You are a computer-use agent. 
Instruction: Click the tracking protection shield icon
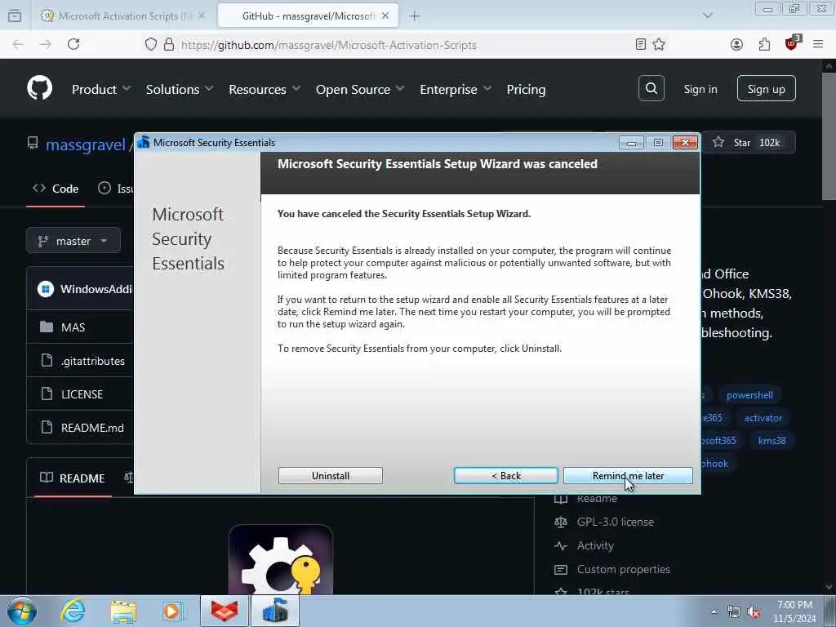(x=151, y=44)
